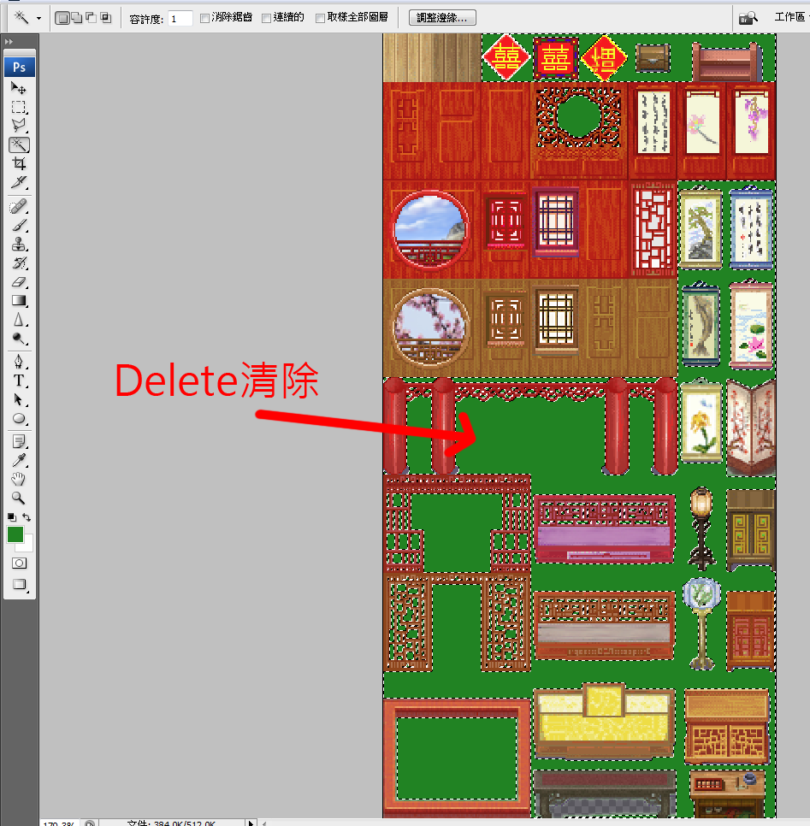This screenshot has width=810, height=826.
Task: Select the History Brush tool
Action: (19, 263)
